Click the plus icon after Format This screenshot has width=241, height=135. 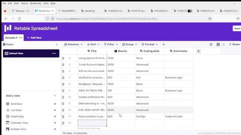click(x=163, y=44)
